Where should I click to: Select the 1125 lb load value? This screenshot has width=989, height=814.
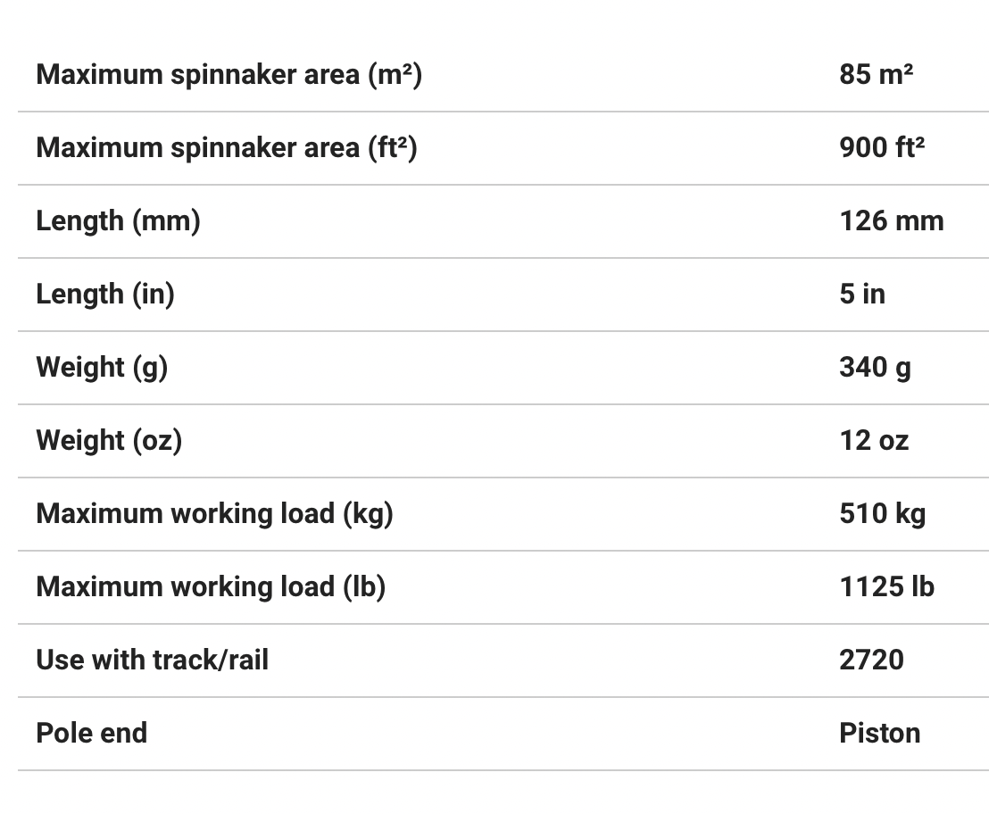pyautogui.click(x=886, y=586)
